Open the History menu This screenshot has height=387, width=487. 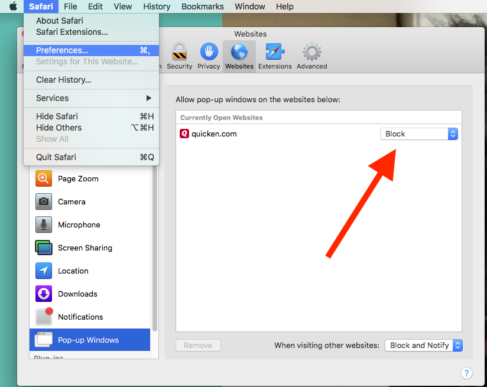coord(157,6)
